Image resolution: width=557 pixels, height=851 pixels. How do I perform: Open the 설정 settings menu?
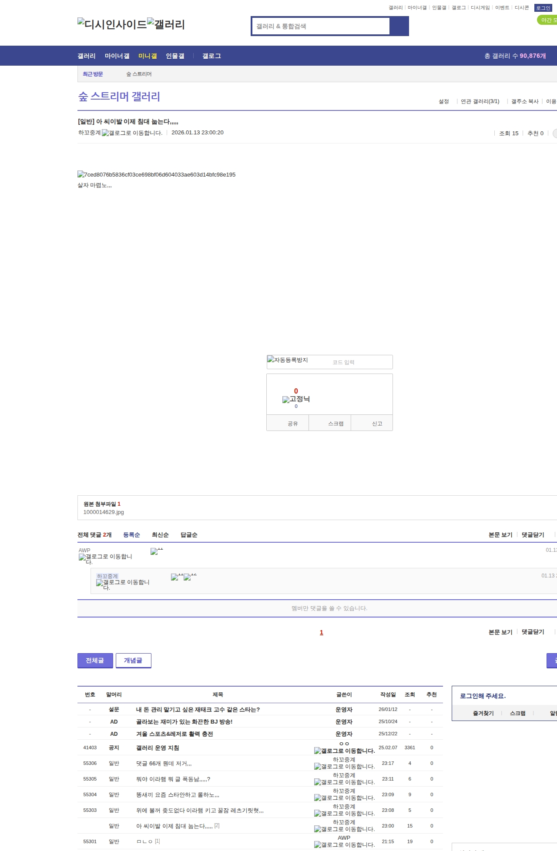click(443, 101)
